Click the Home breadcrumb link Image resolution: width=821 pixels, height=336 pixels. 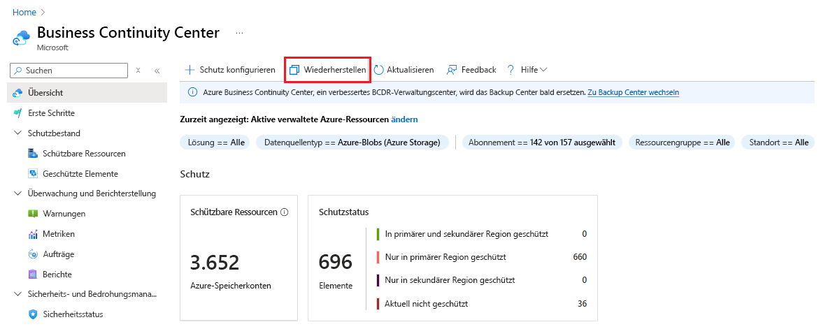click(24, 11)
